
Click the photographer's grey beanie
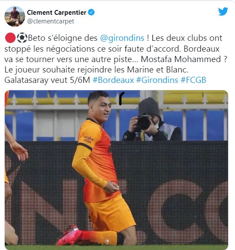(x=149, y=107)
